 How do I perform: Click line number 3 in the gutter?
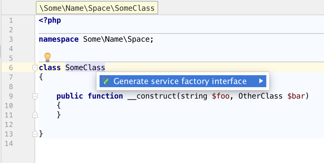[11, 39]
